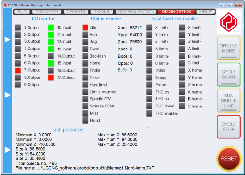Toggle the 3.Output indicator
Screen dimensions: 245x175
pos(18,41)
